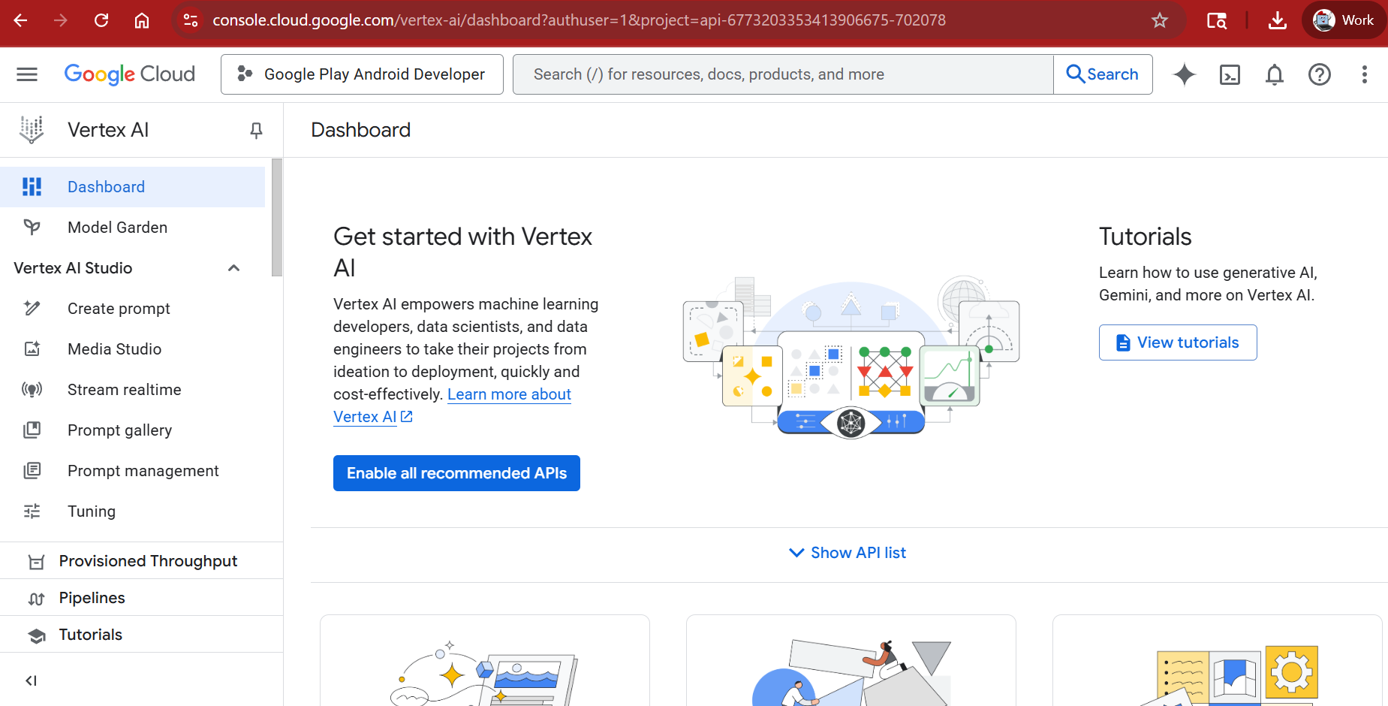Collapse the Vertex AI Studio section
1388x706 pixels.
tap(233, 268)
